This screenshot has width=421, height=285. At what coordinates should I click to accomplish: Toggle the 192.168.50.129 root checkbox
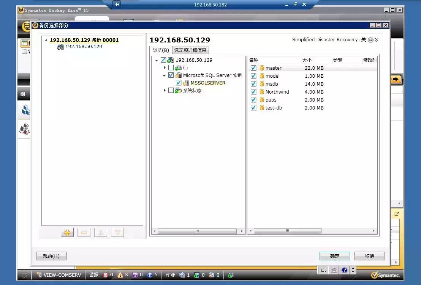pos(163,60)
